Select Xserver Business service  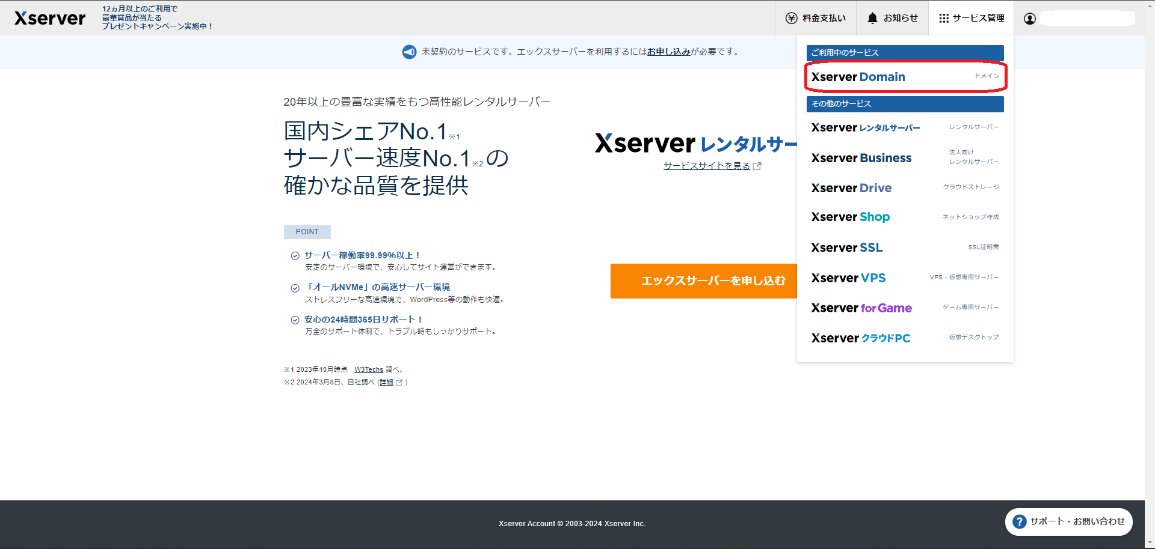[905, 157]
